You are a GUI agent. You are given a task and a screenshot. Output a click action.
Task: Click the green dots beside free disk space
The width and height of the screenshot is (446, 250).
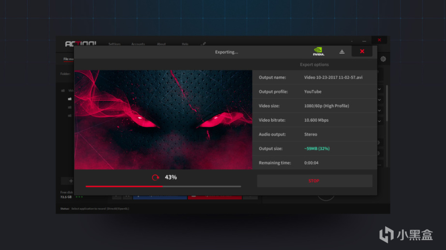[x=79, y=196]
